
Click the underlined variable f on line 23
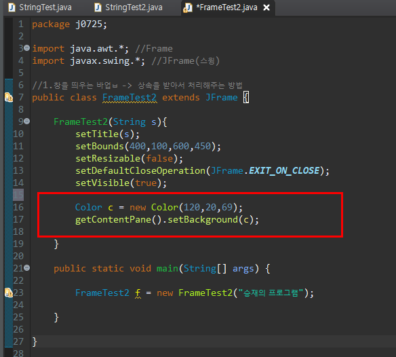(x=138, y=293)
